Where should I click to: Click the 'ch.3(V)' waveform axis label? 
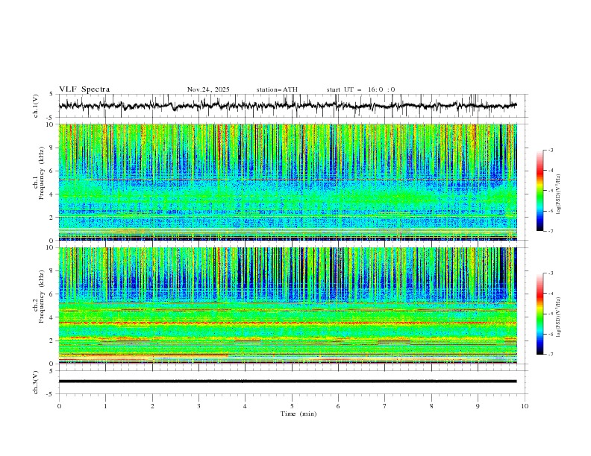[36, 382]
